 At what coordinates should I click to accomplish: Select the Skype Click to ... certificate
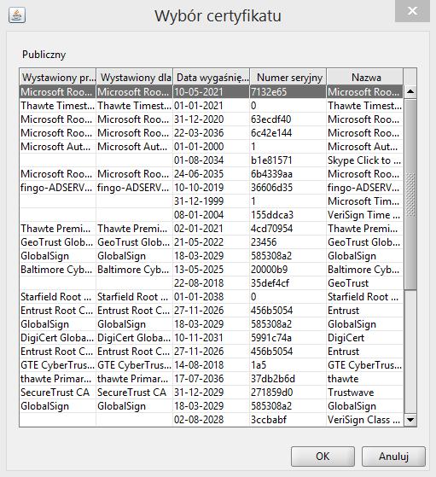tap(211, 160)
